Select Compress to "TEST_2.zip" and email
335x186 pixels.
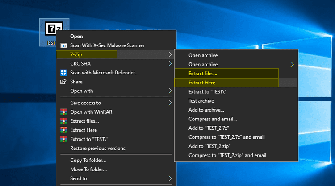point(236,155)
